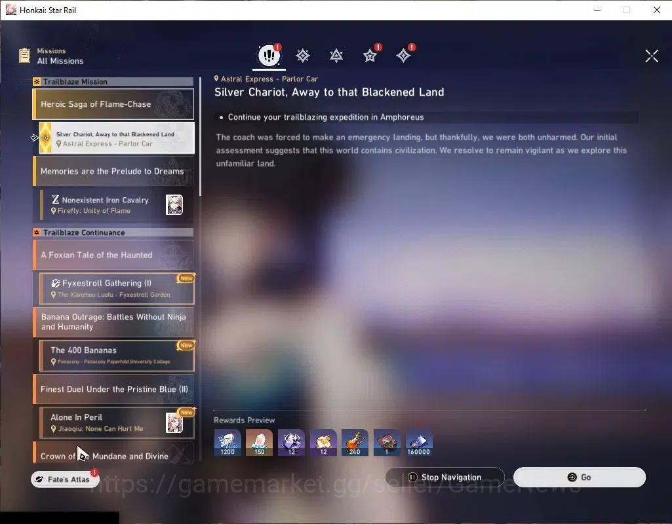The image size is (672, 524).
Task: Open the star-shaped missions tab
Action: pos(370,56)
